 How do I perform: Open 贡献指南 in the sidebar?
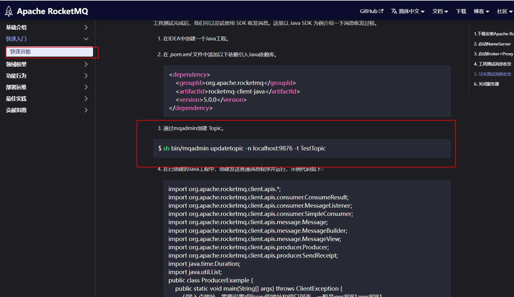tap(16, 110)
